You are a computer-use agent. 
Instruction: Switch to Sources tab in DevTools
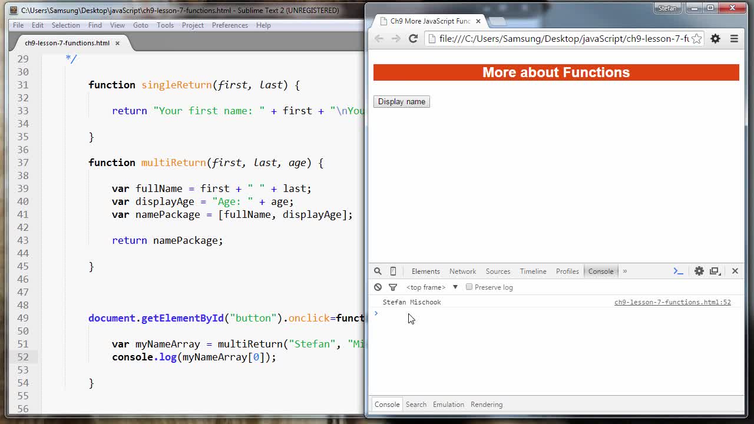click(498, 271)
